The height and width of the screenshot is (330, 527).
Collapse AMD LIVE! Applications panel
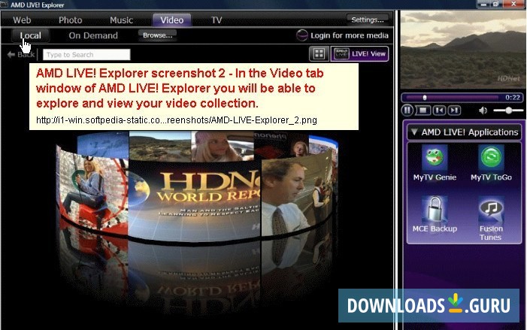(414, 132)
